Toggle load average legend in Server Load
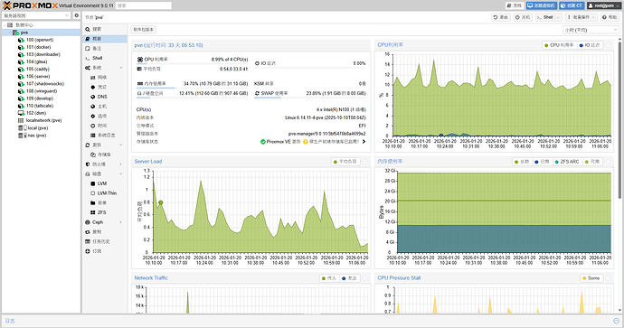This screenshot has width=624, height=328. [x=345, y=162]
